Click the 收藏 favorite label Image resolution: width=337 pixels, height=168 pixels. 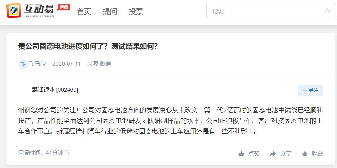click(x=317, y=154)
